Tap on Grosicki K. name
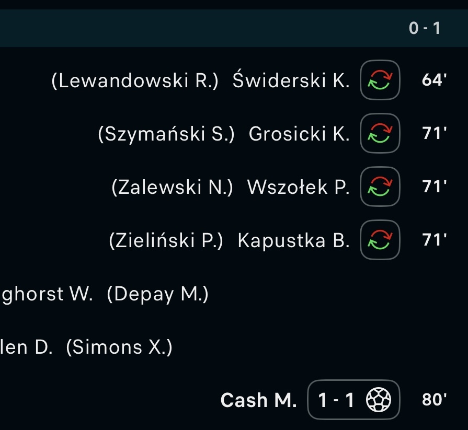The width and height of the screenshot is (468, 430). (x=299, y=134)
